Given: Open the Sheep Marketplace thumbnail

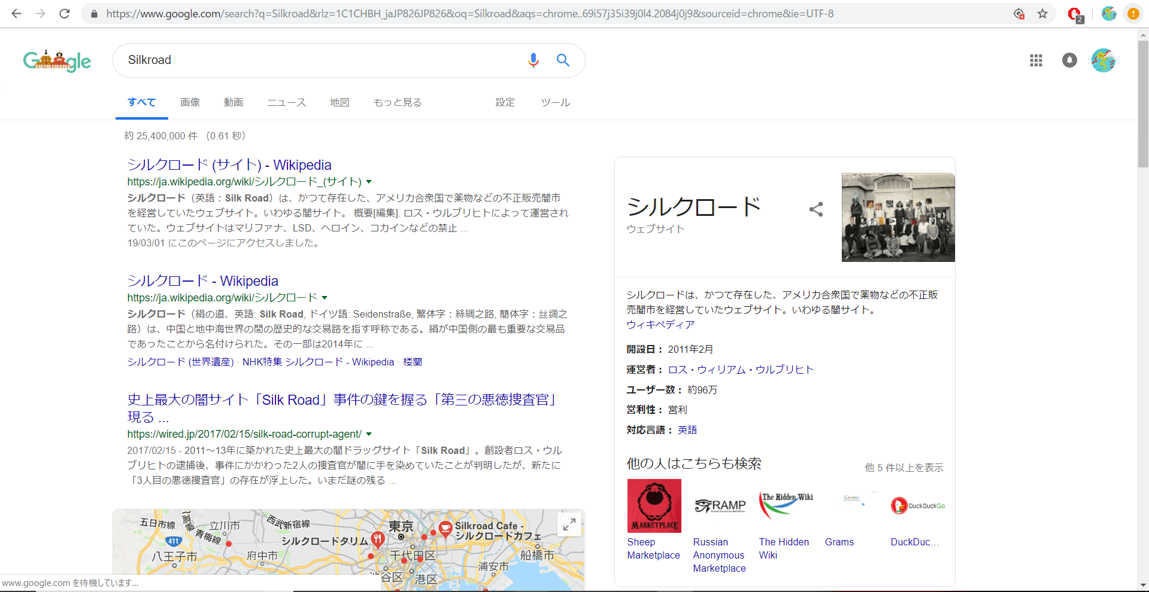Looking at the screenshot, I should pyautogui.click(x=654, y=505).
